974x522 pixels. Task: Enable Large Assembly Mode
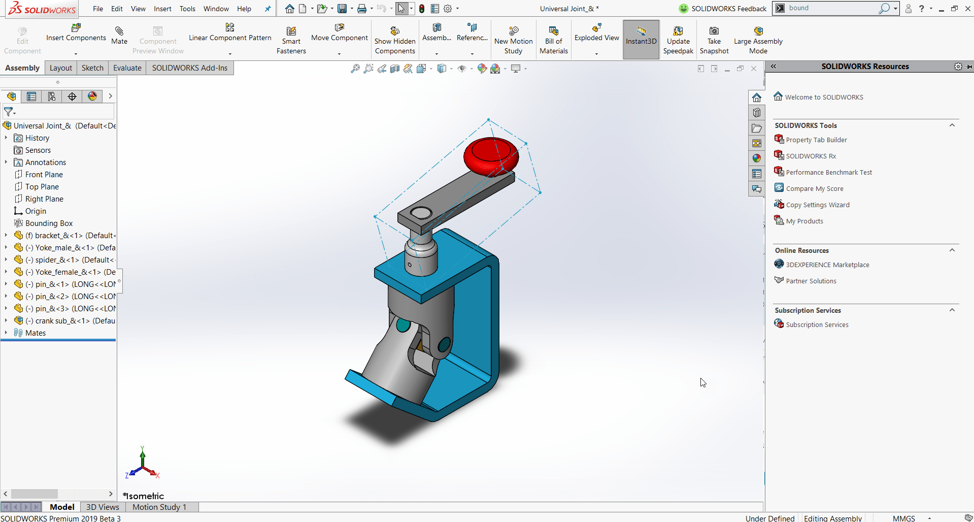click(758, 40)
